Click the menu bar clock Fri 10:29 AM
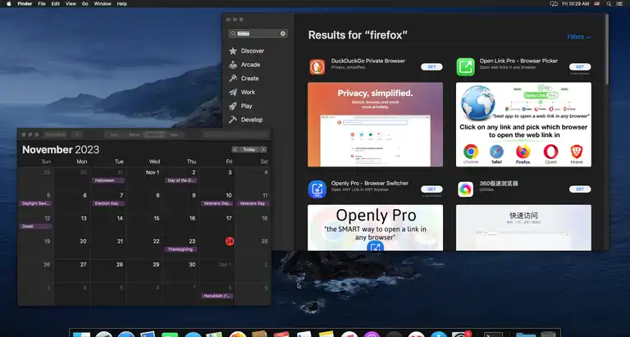630x337 pixels. (x=575, y=3)
